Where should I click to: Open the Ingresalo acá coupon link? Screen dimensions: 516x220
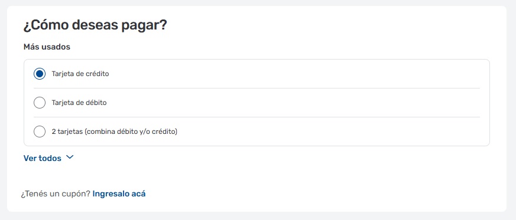point(119,193)
